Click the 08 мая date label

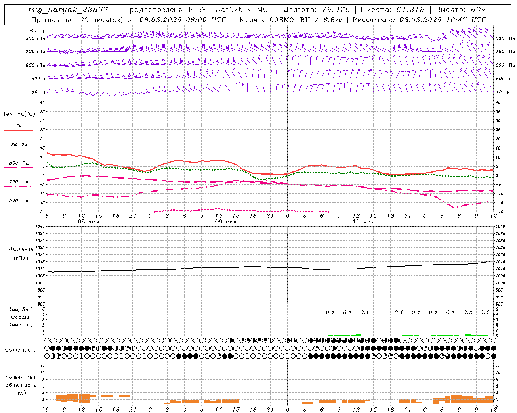88,222
